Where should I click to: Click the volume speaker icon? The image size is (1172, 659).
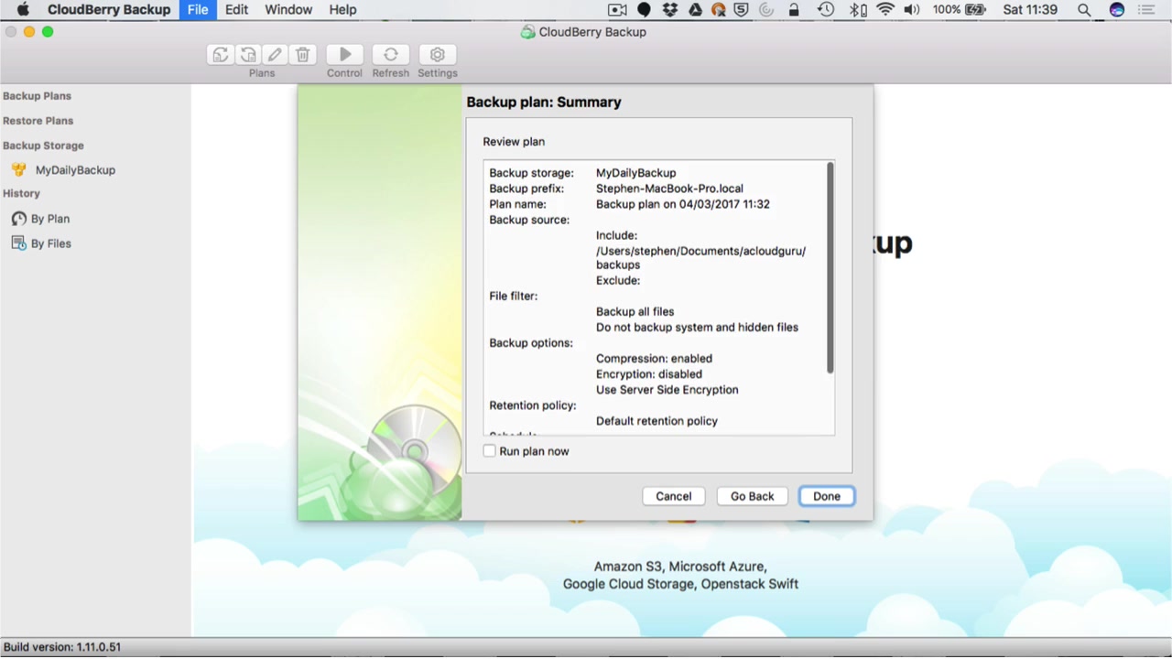click(912, 10)
